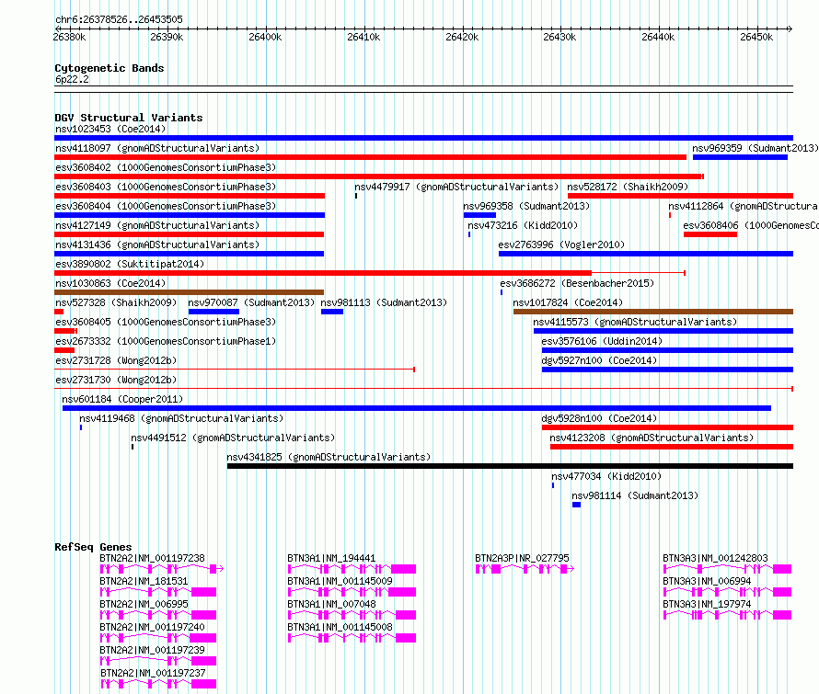Click the 26400k ruler position label
The height and width of the screenshot is (694, 819).
pos(265,37)
